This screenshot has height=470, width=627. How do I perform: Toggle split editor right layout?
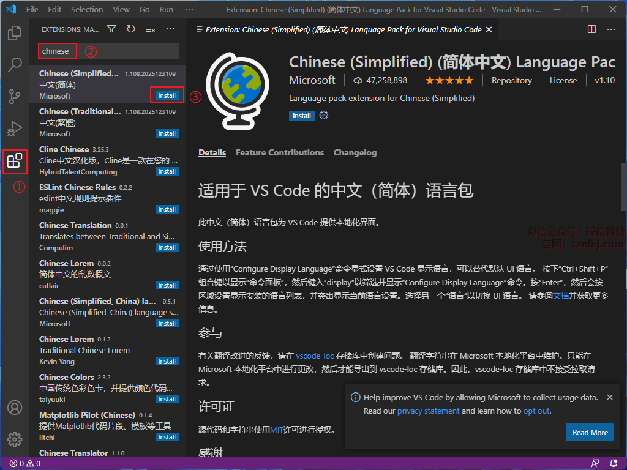pyautogui.click(x=591, y=29)
